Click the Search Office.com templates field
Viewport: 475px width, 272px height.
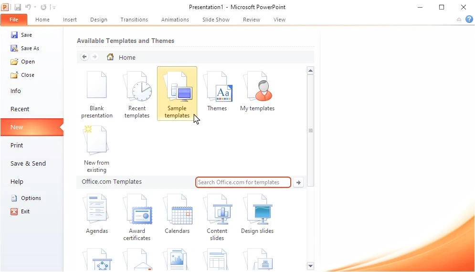243,182
